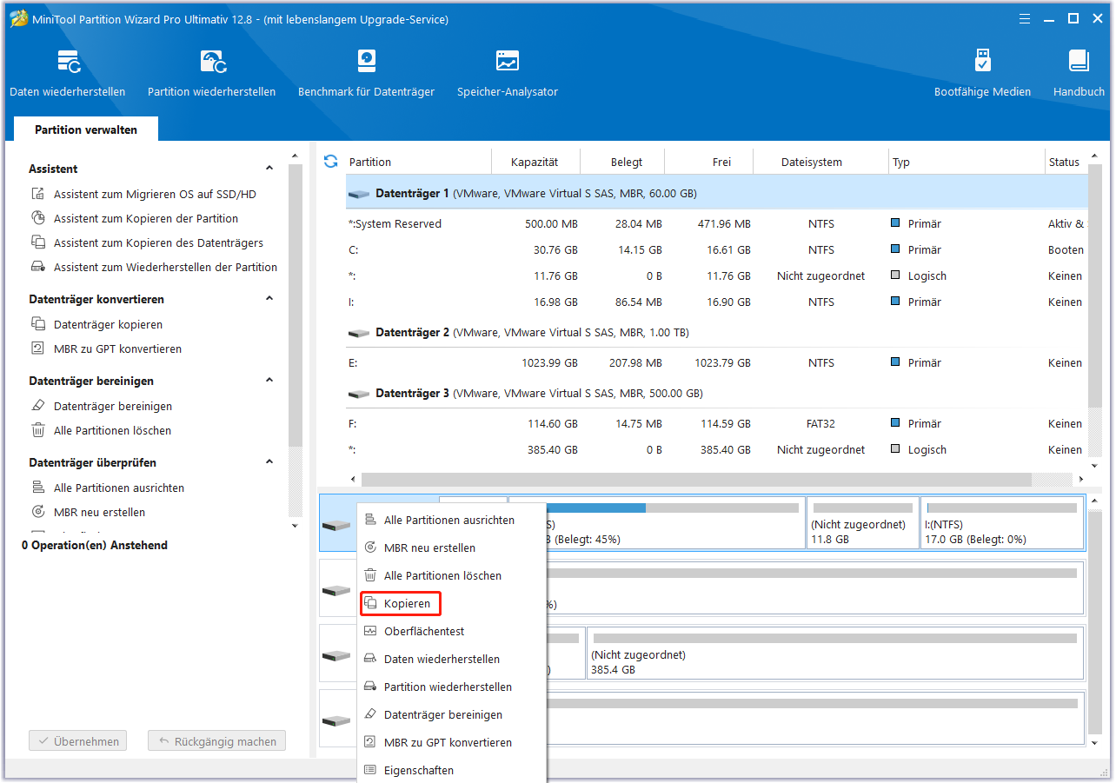Click sidebar Datenträger bereinigen
The height and width of the screenshot is (783, 1116).
pos(101,407)
